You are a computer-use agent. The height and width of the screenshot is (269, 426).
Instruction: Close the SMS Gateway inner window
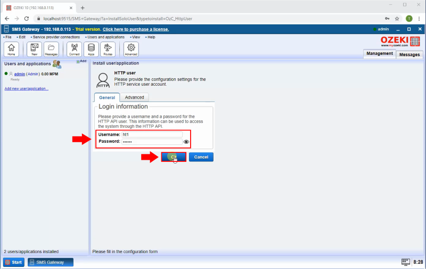(420, 29)
